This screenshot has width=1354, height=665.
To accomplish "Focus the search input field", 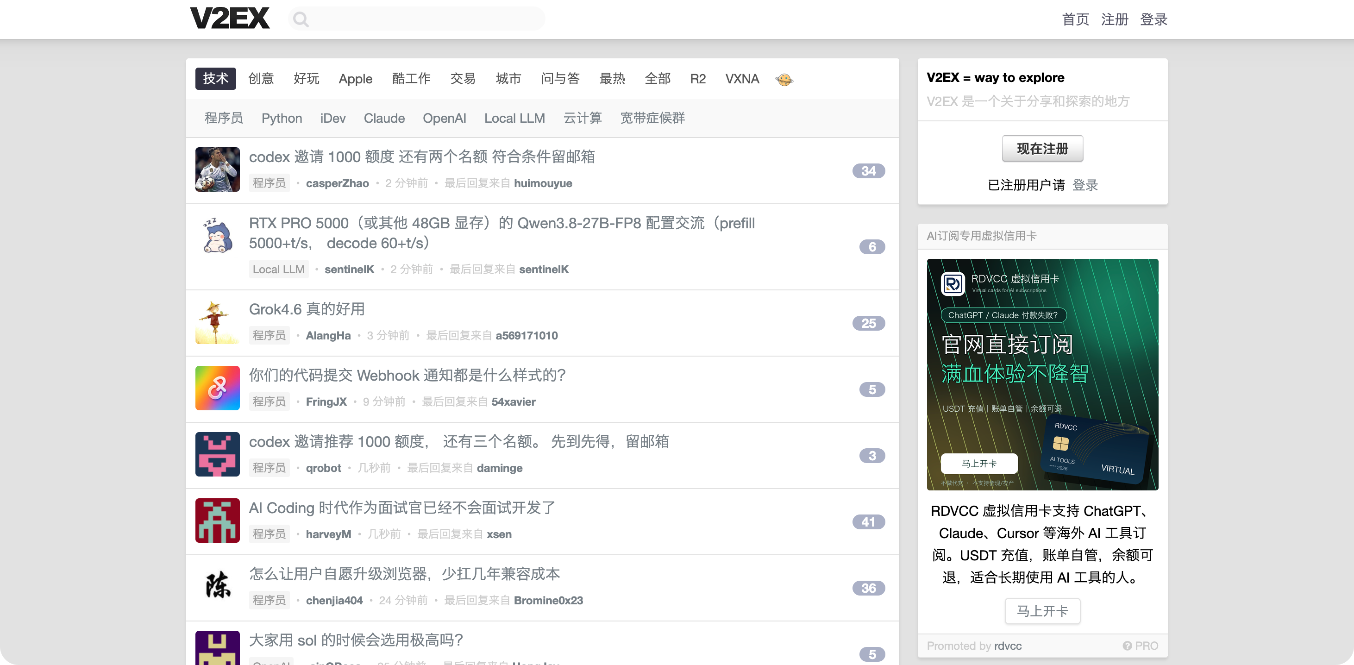I will tap(416, 19).
